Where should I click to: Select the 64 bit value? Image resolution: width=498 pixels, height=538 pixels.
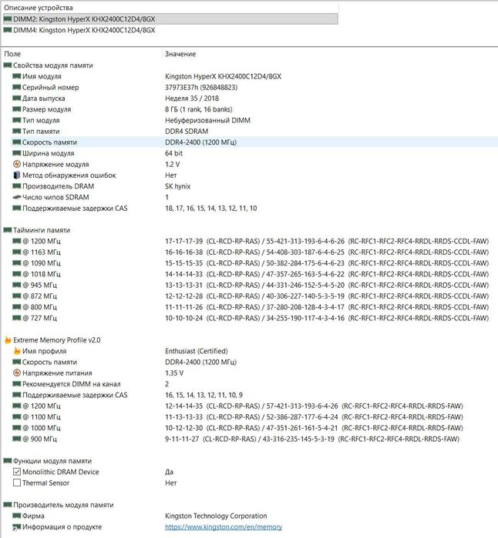coord(173,153)
